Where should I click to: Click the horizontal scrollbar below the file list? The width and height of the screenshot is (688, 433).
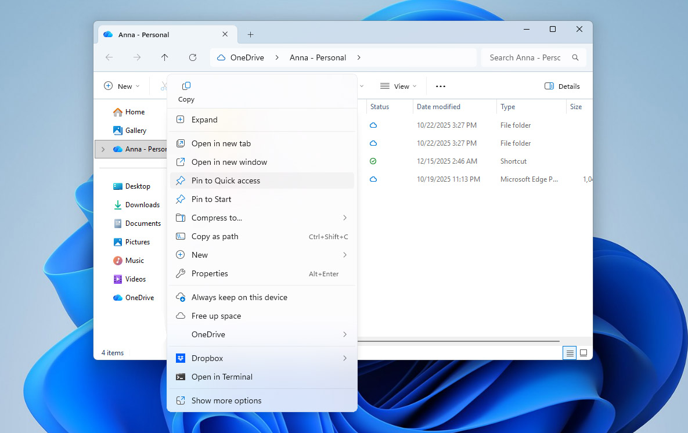point(459,342)
